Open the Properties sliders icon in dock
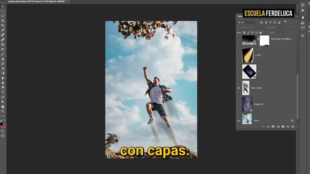Image resolution: width=310 pixels, height=174 pixels. (303, 36)
